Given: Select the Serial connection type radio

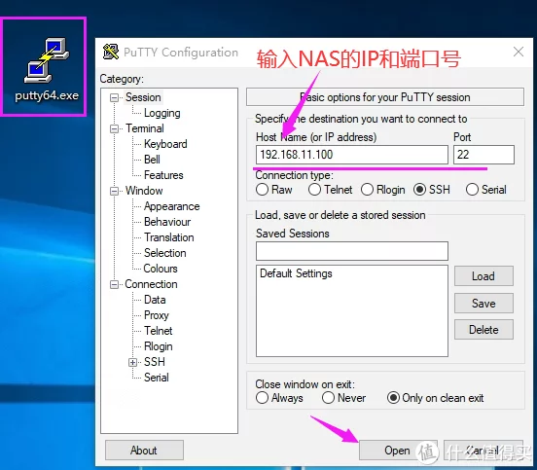Looking at the screenshot, I should coord(472,190).
